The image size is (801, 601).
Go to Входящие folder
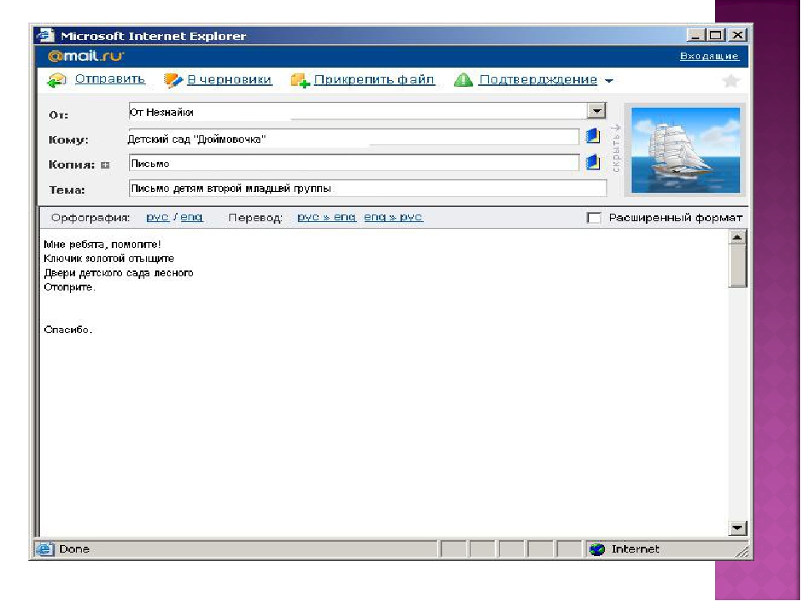coord(709,56)
